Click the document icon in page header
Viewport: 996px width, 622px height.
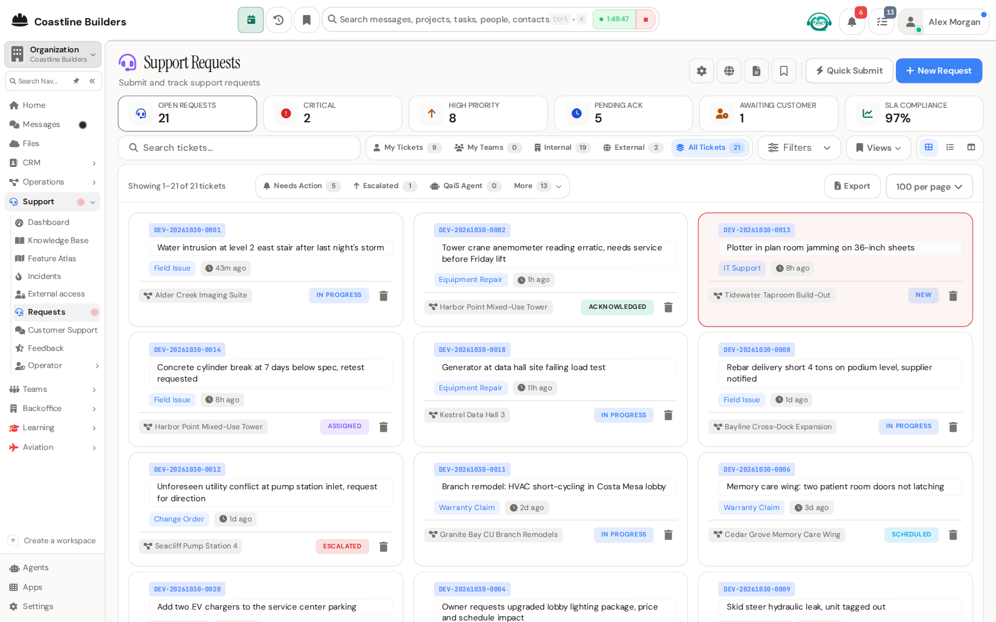click(x=756, y=71)
